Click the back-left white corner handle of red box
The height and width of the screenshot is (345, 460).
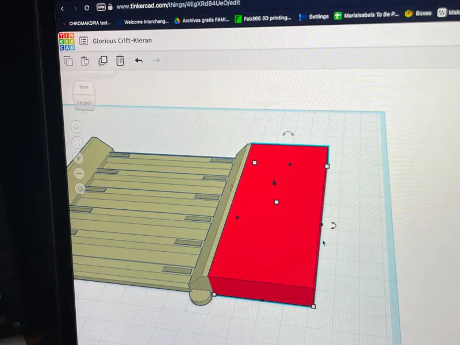click(254, 163)
